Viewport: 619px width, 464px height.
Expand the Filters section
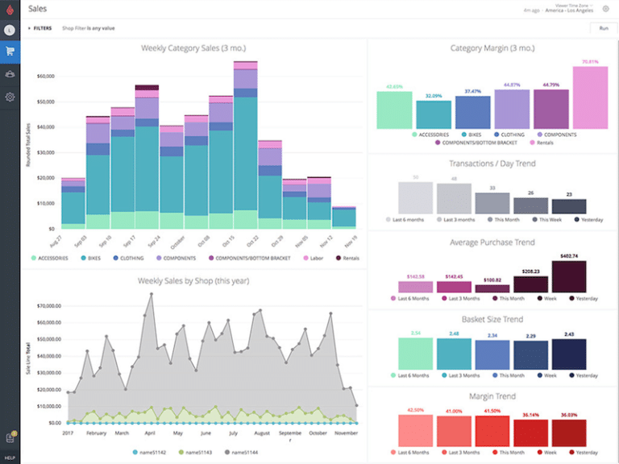[40, 28]
